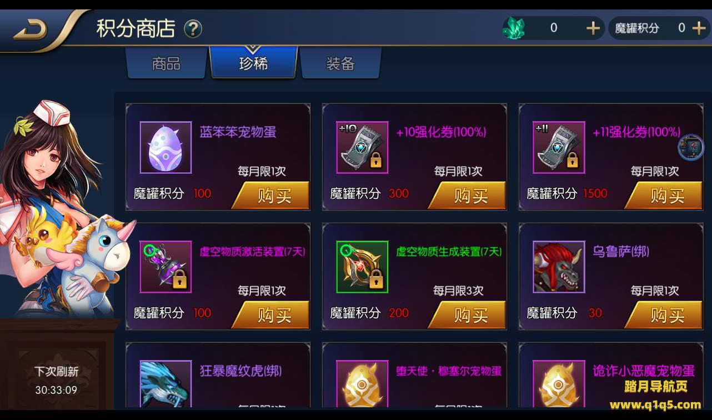This screenshot has width=712, height=420.
Task: Select the 乌鲁萨 monster icon
Action: click(x=559, y=267)
